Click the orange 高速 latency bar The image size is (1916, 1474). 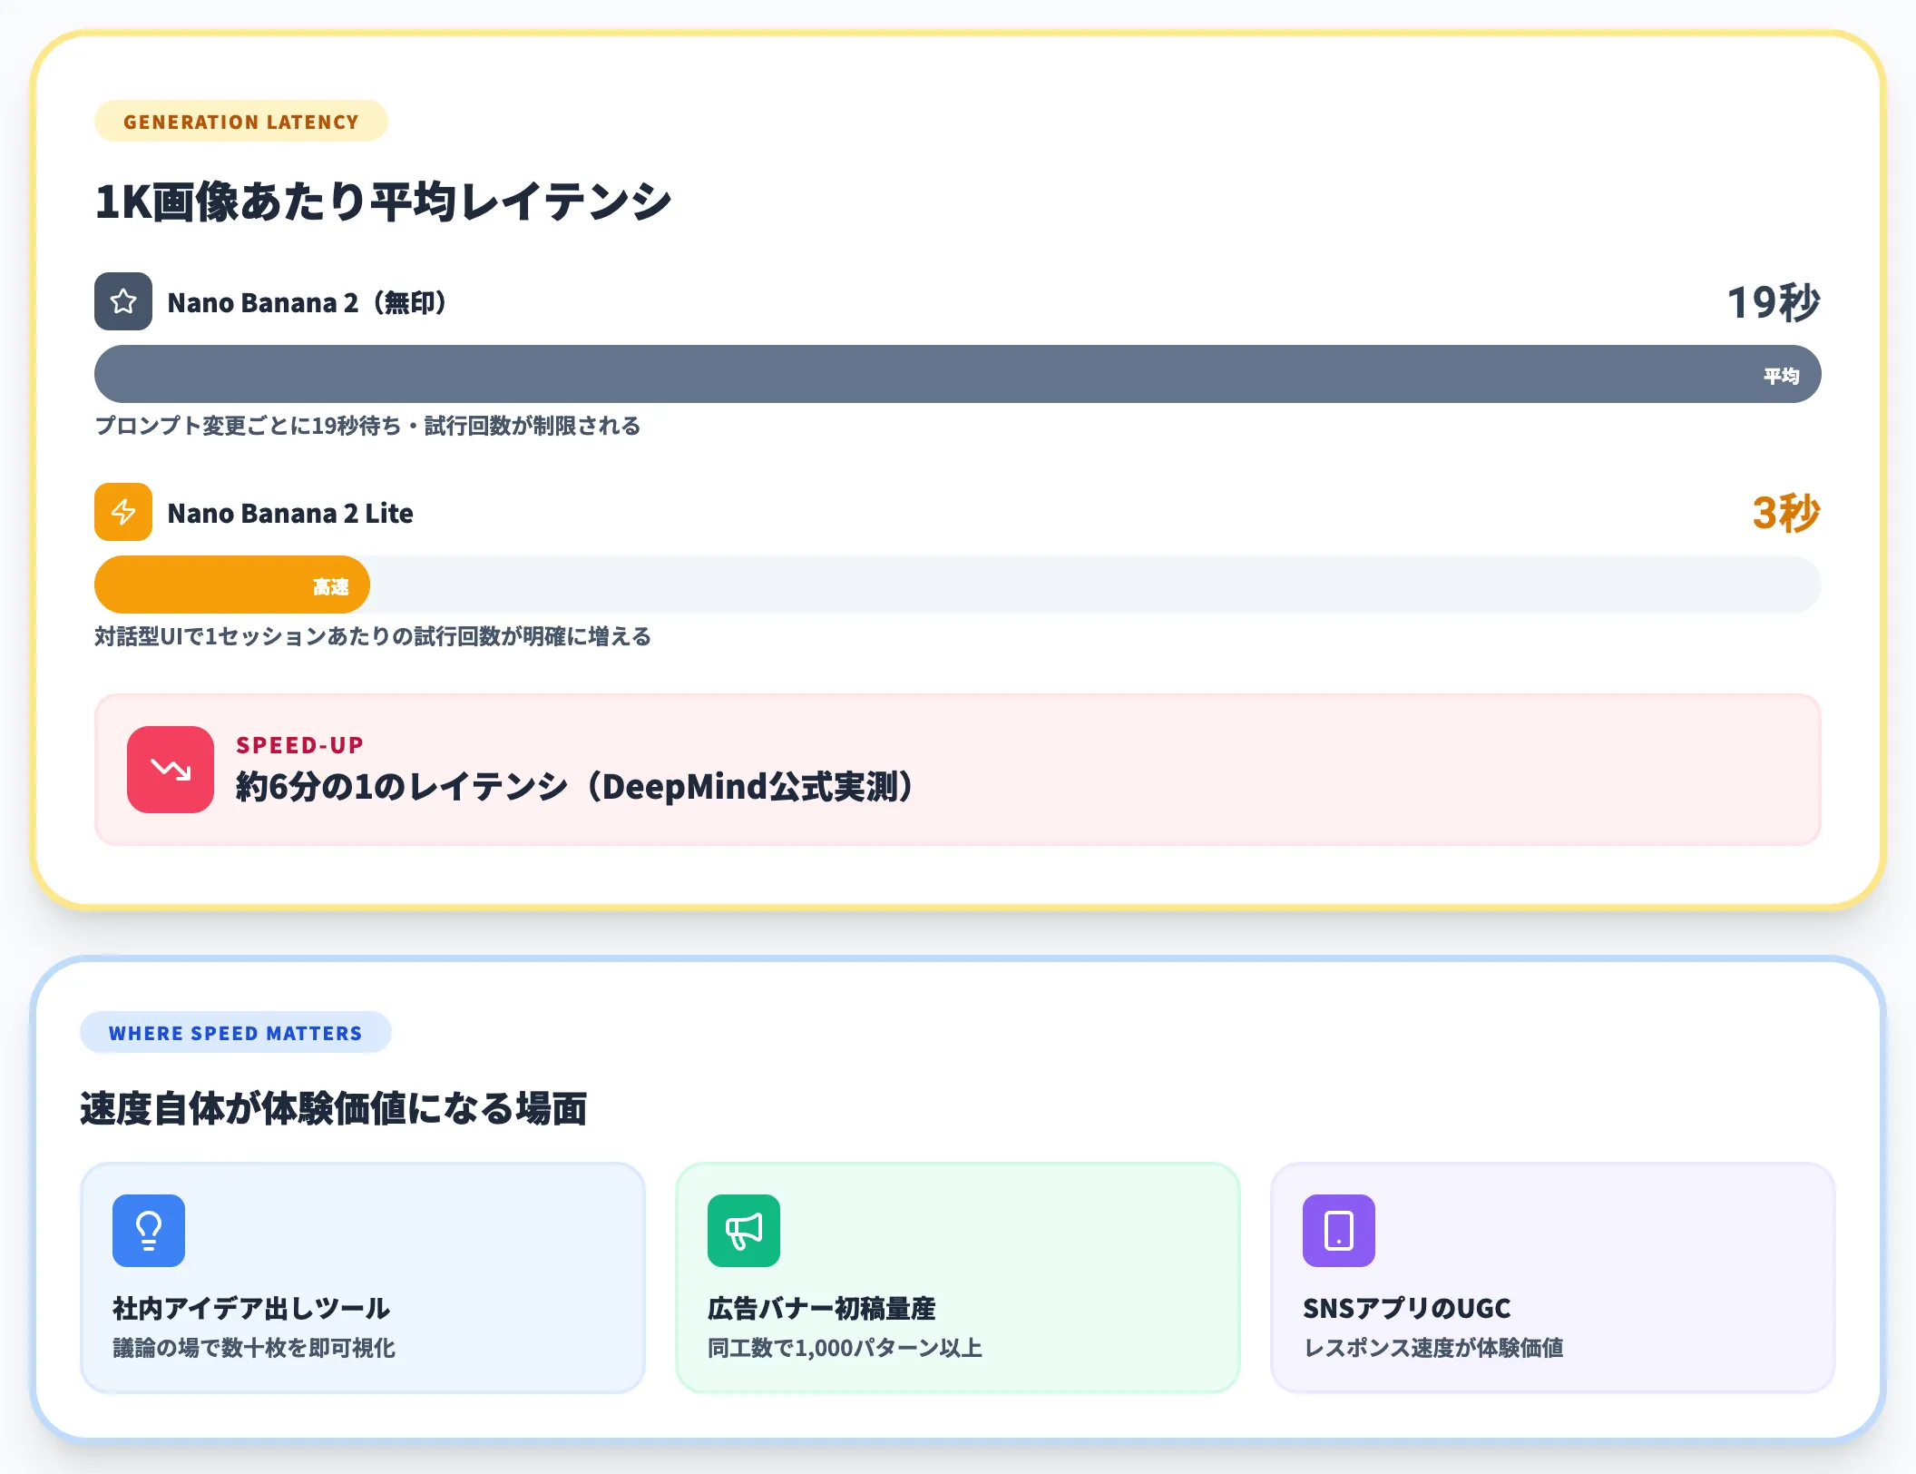(x=232, y=585)
